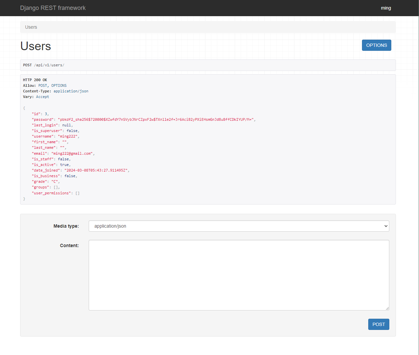Select application/json in the Media type combo box
Viewport: 419px width, 355px height.
coord(239,226)
